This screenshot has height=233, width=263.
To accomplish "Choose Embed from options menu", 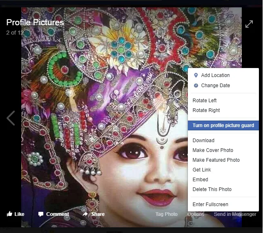I will [223, 180].
